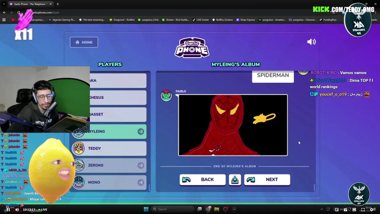380x214 pixels.
Task: Open the BotRix | Sorteos bookmark
Action: coord(222,20)
